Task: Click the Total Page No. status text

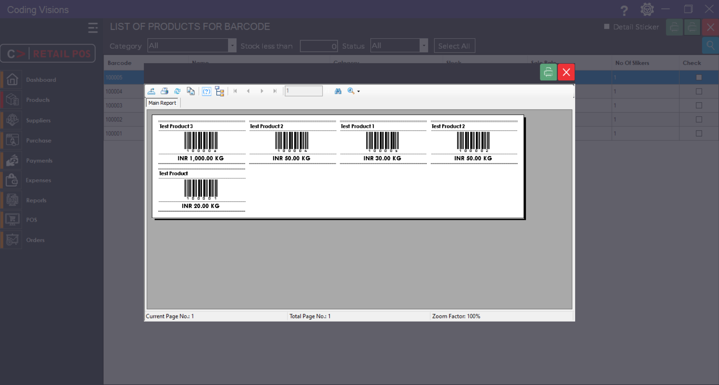Action: (310, 316)
